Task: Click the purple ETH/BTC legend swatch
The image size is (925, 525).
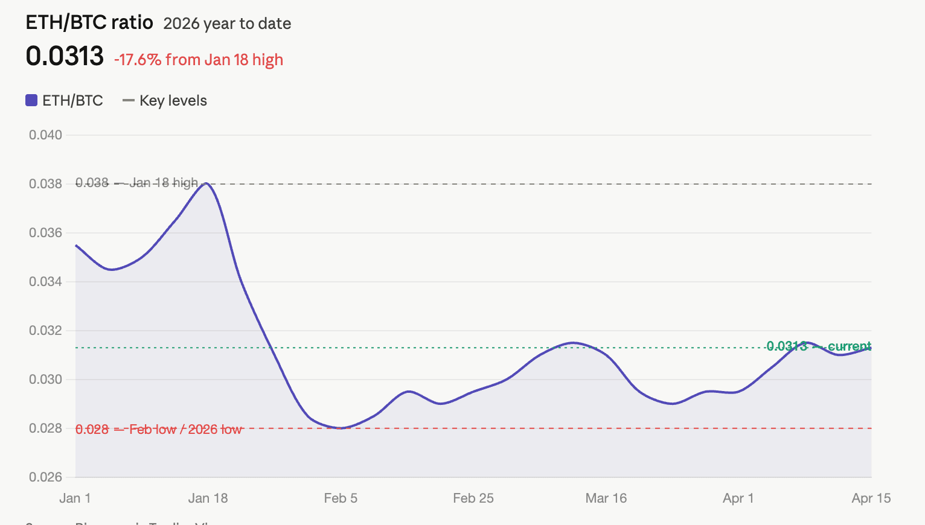Action: click(31, 101)
